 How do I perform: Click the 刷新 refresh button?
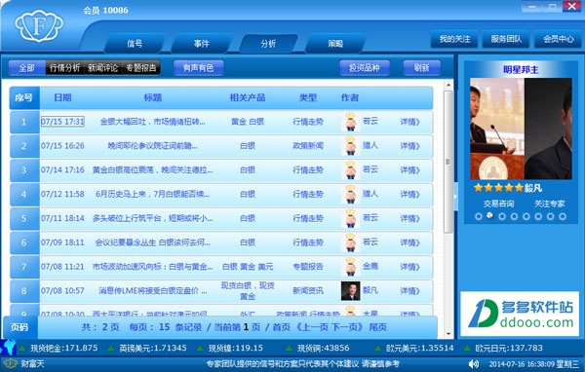pyautogui.click(x=421, y=68)
